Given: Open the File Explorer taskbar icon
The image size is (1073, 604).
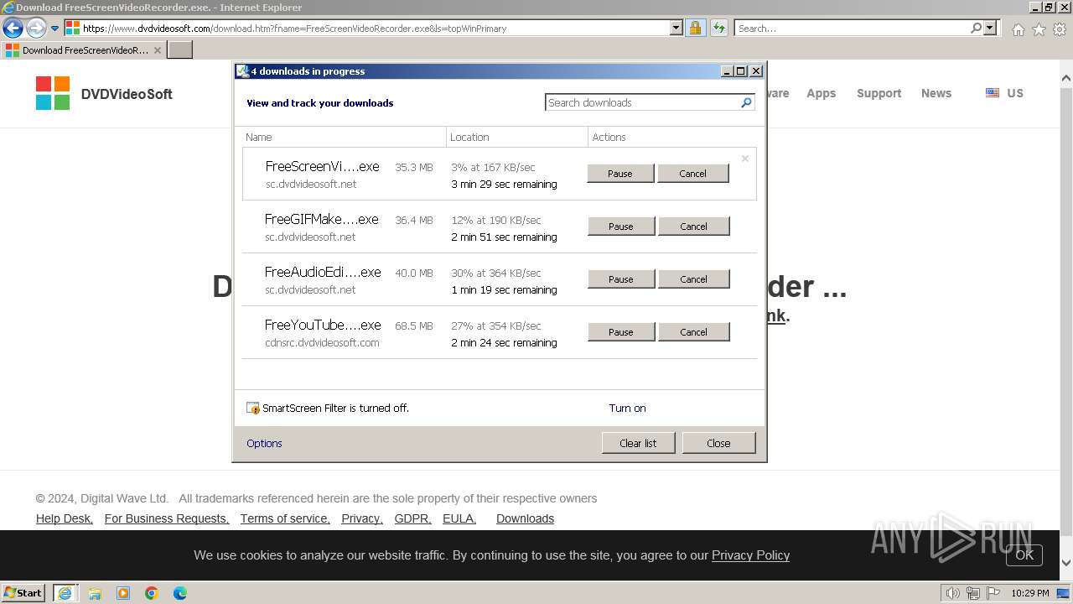Looking at the screenshot, I should (x=95, y=593).
